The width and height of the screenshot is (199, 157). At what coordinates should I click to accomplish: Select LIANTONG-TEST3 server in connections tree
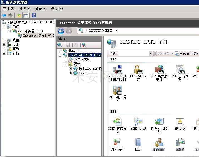(85, 55)
